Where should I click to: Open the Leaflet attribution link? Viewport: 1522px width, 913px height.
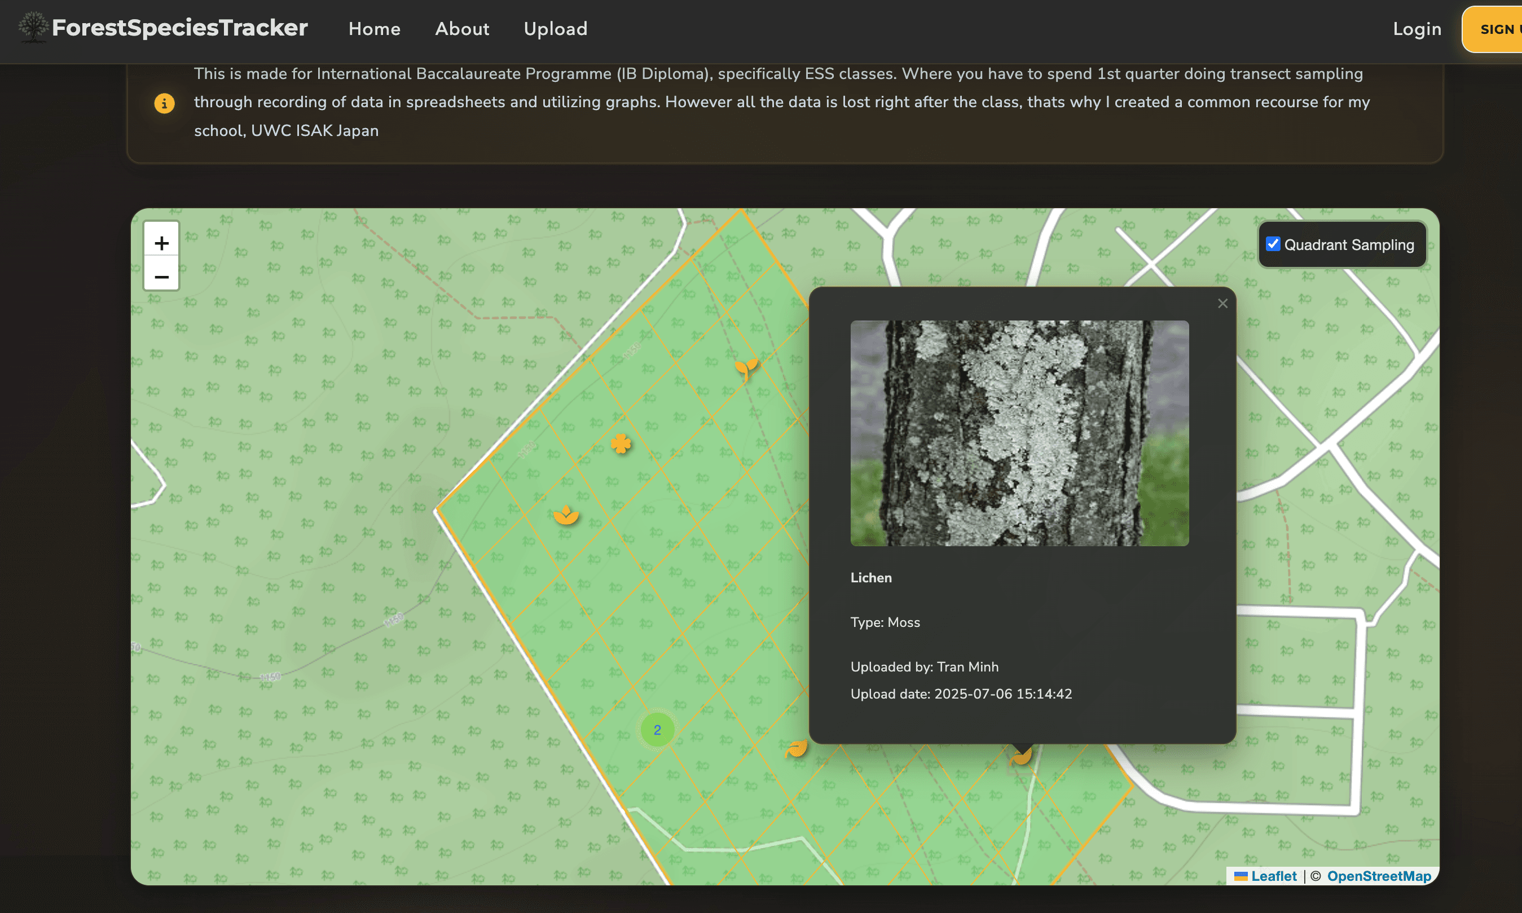pyautogui.click(x=1273, y=875)
